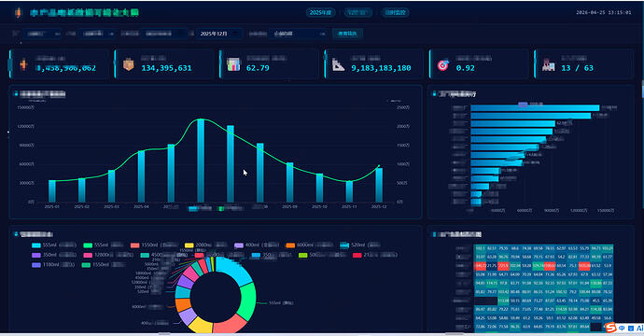Click the 2025-04 axis label

pyautogui.click(x=141, y=206)
